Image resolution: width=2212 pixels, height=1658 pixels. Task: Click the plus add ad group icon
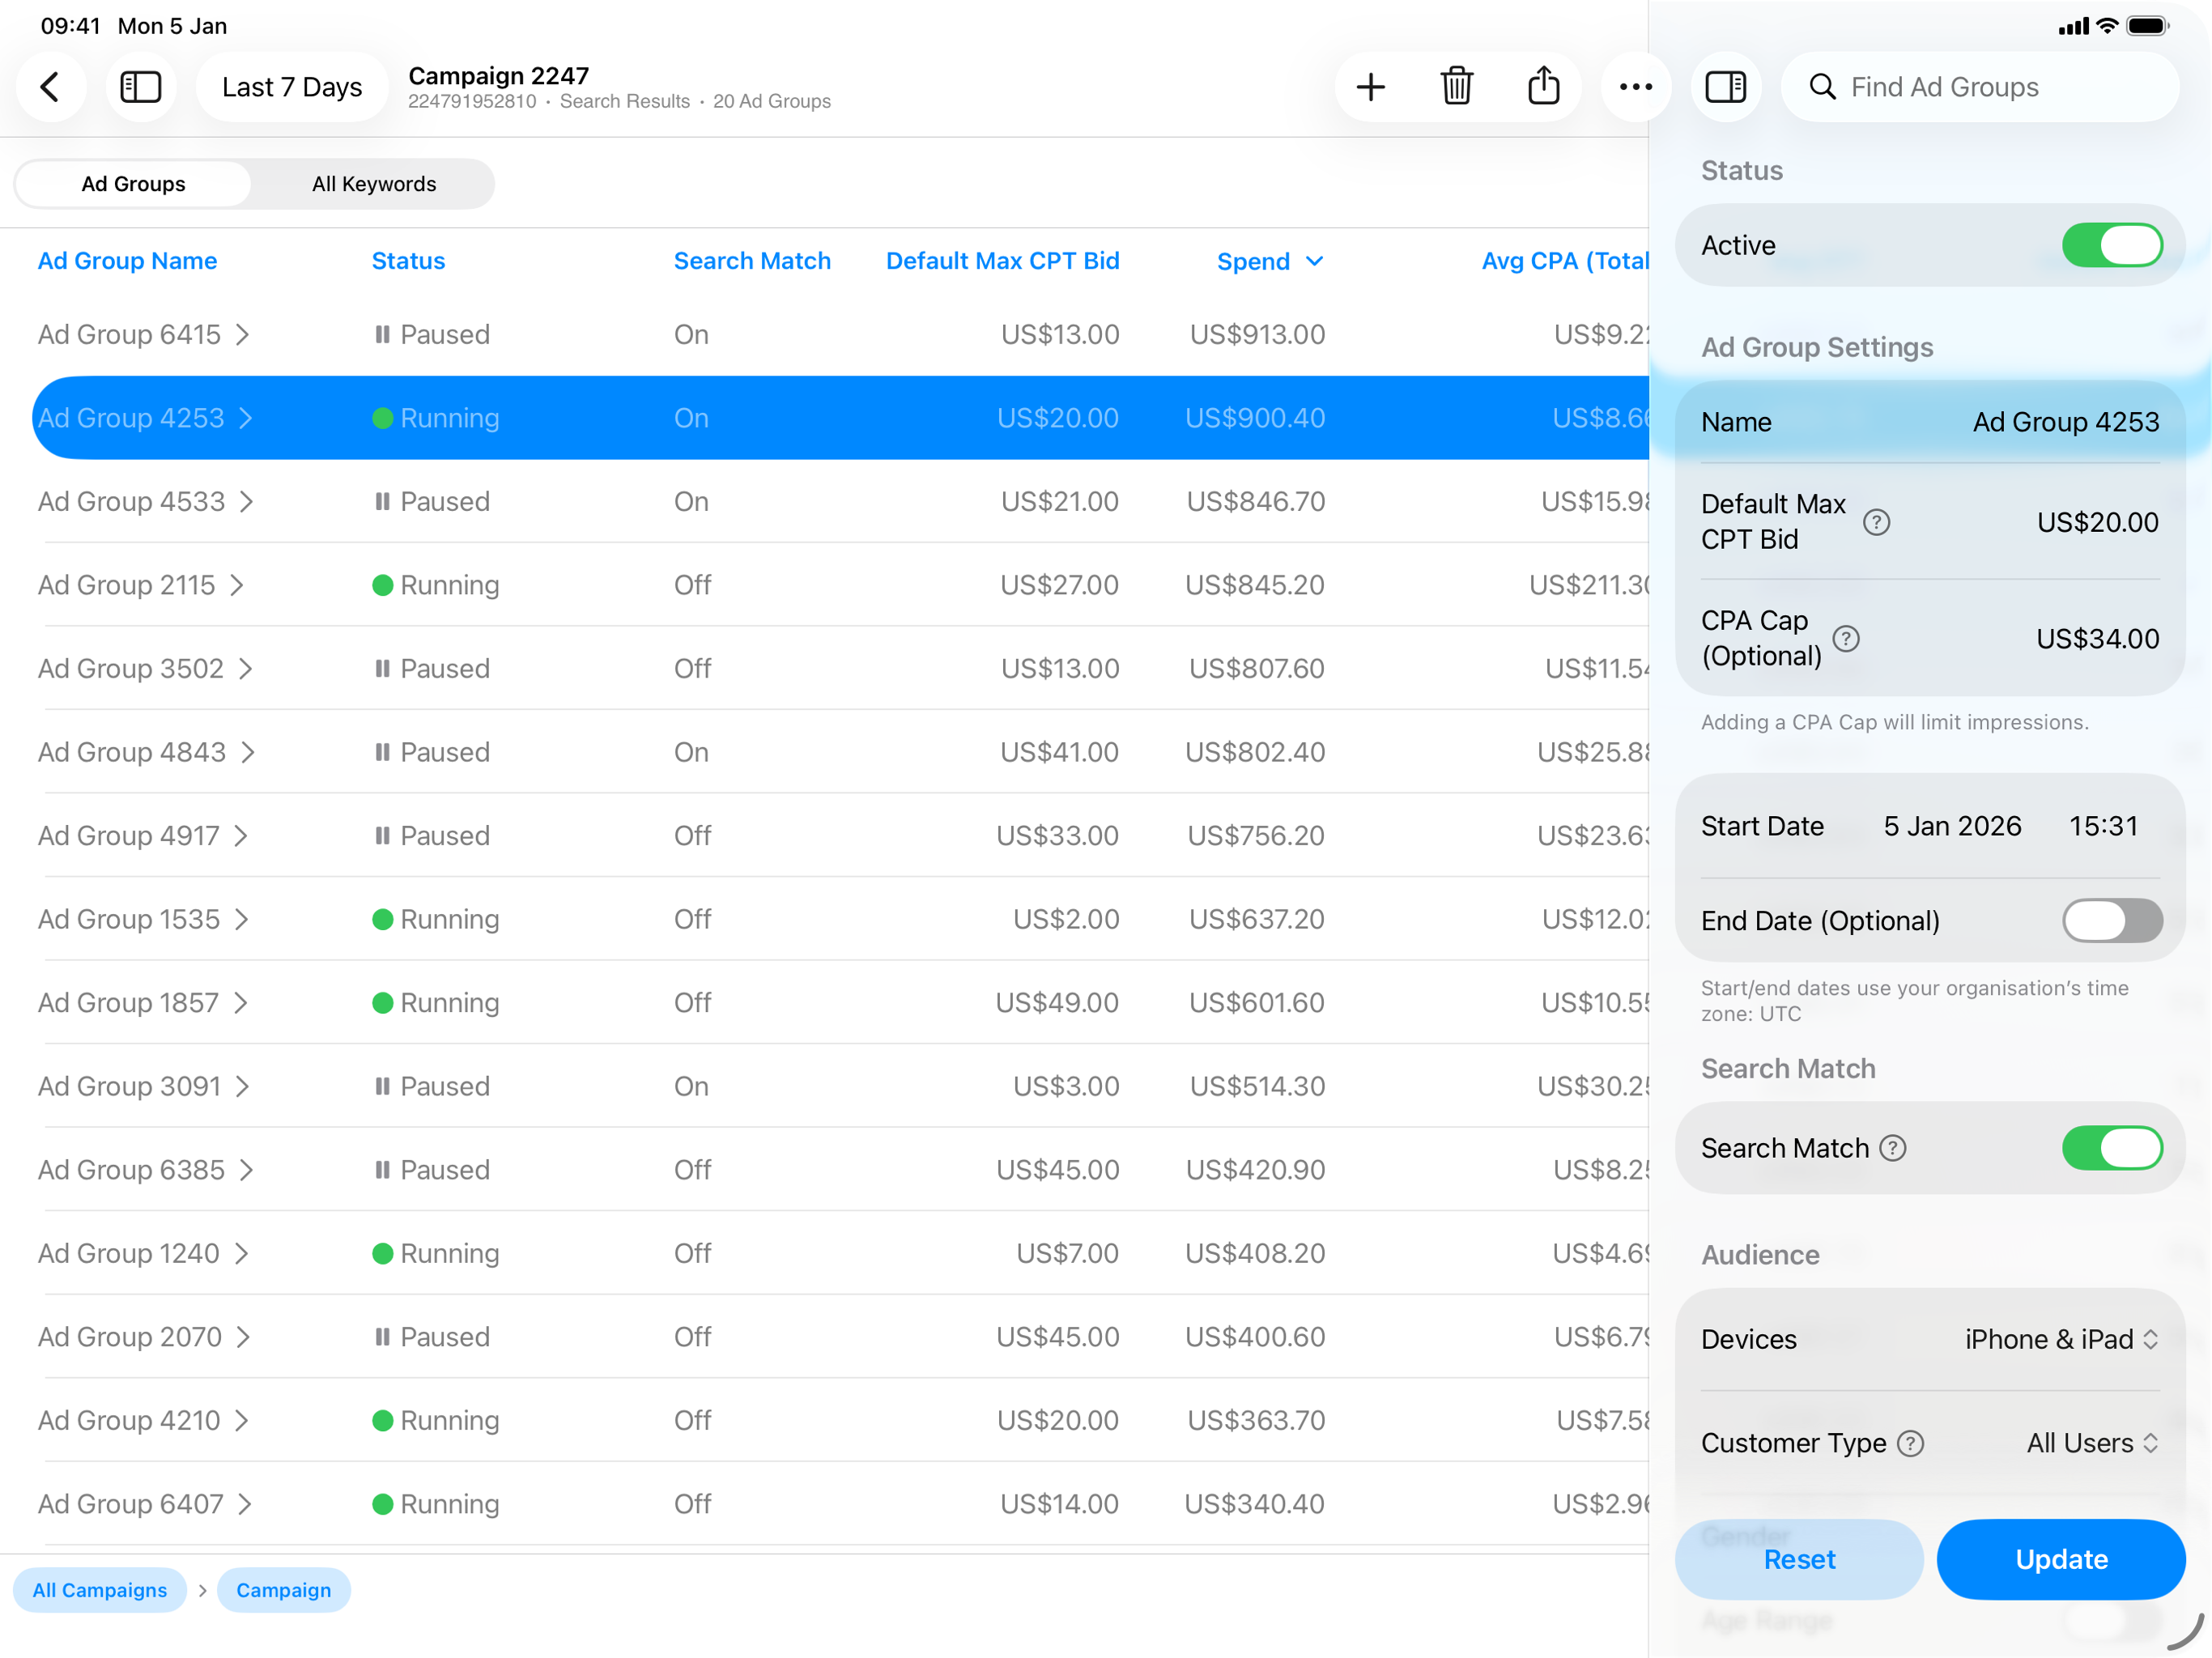(x=1371, y=87)
